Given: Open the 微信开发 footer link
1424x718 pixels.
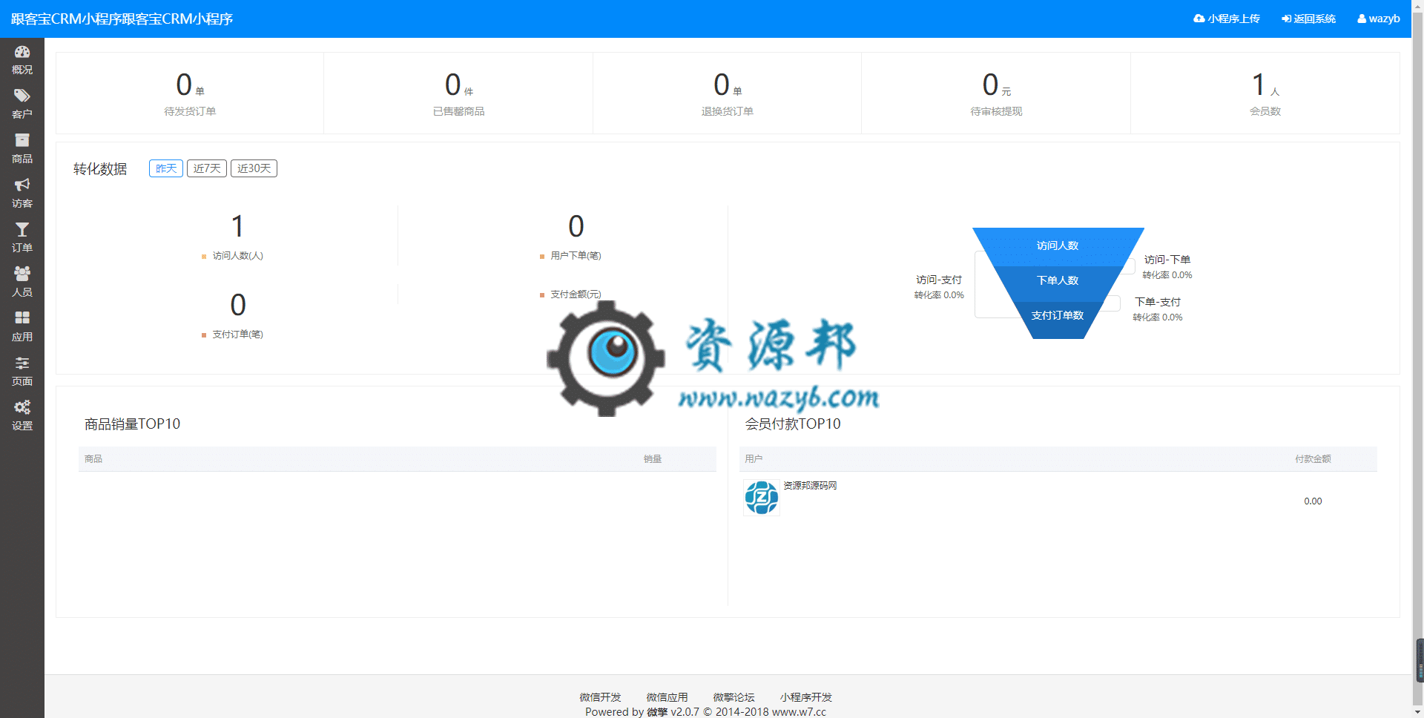Looking at the screenshot, I should (x=600, y=697).
